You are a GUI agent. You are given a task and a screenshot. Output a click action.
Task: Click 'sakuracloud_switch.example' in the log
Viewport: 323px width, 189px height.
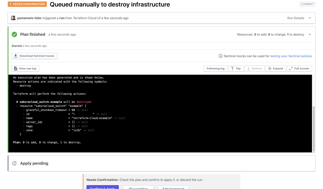point(41,102)
